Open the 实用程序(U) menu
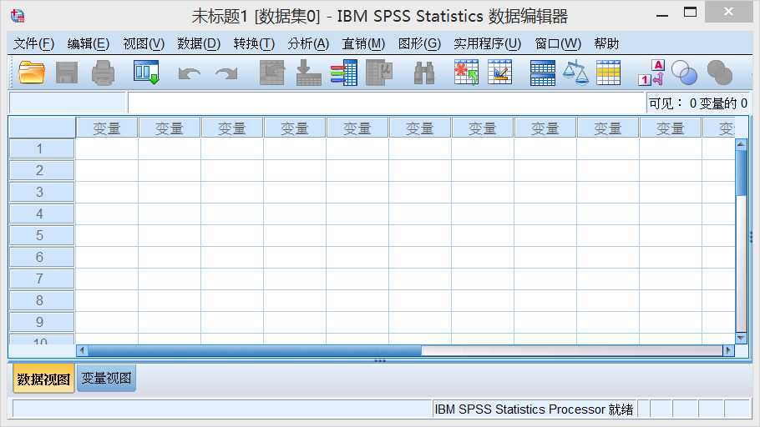760x427 pixels. [x=487, y=43]
